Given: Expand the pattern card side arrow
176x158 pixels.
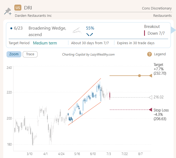Looking at the screenshot, I should click(174, 30).
